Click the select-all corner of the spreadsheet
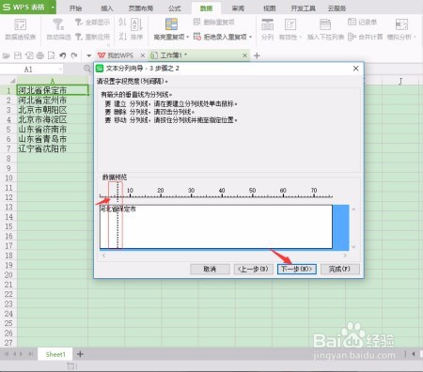The height and width of the screenshot is (372, 423). coord(12,81)
